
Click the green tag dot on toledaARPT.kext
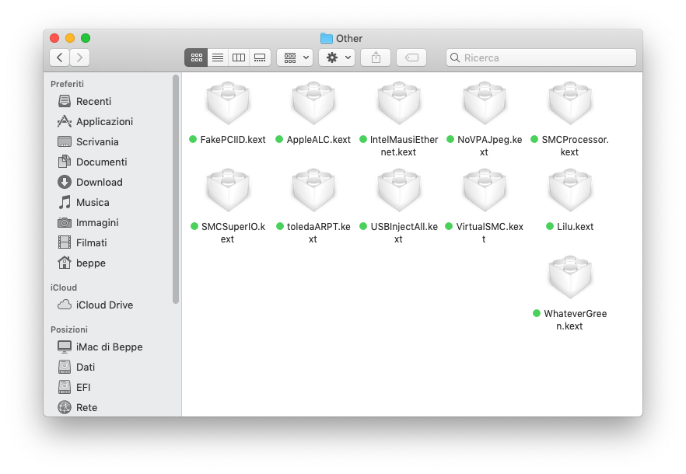(280, 226)
